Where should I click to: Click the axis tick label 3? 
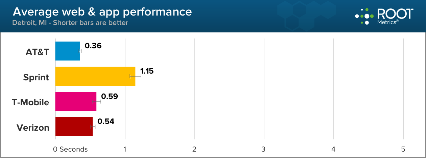(x=264, y=149)
